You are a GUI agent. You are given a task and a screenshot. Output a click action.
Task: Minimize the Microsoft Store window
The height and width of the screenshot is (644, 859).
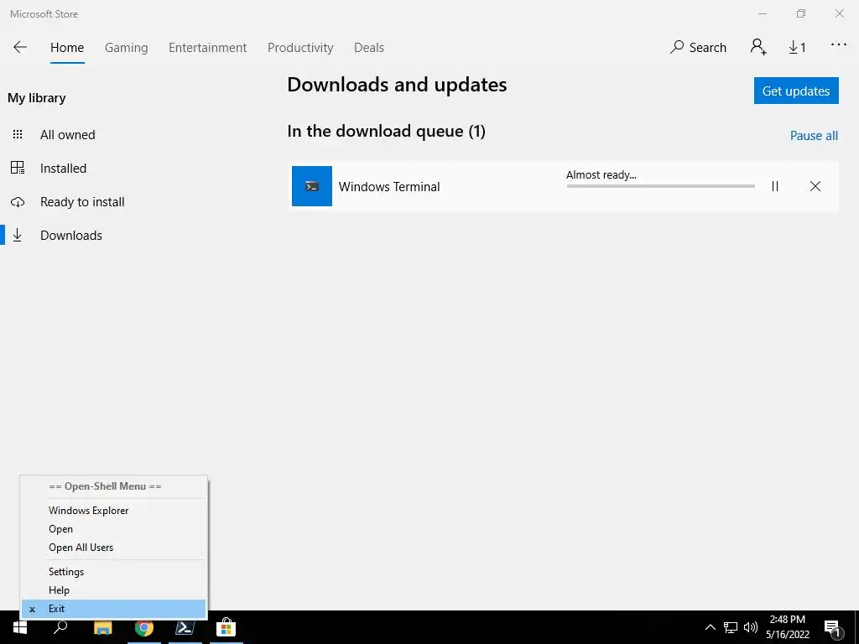(762, 13)
